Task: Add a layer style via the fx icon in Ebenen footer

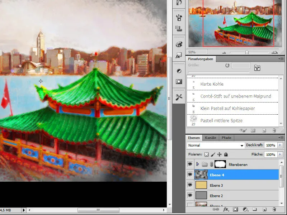Action: pos(226,209)
